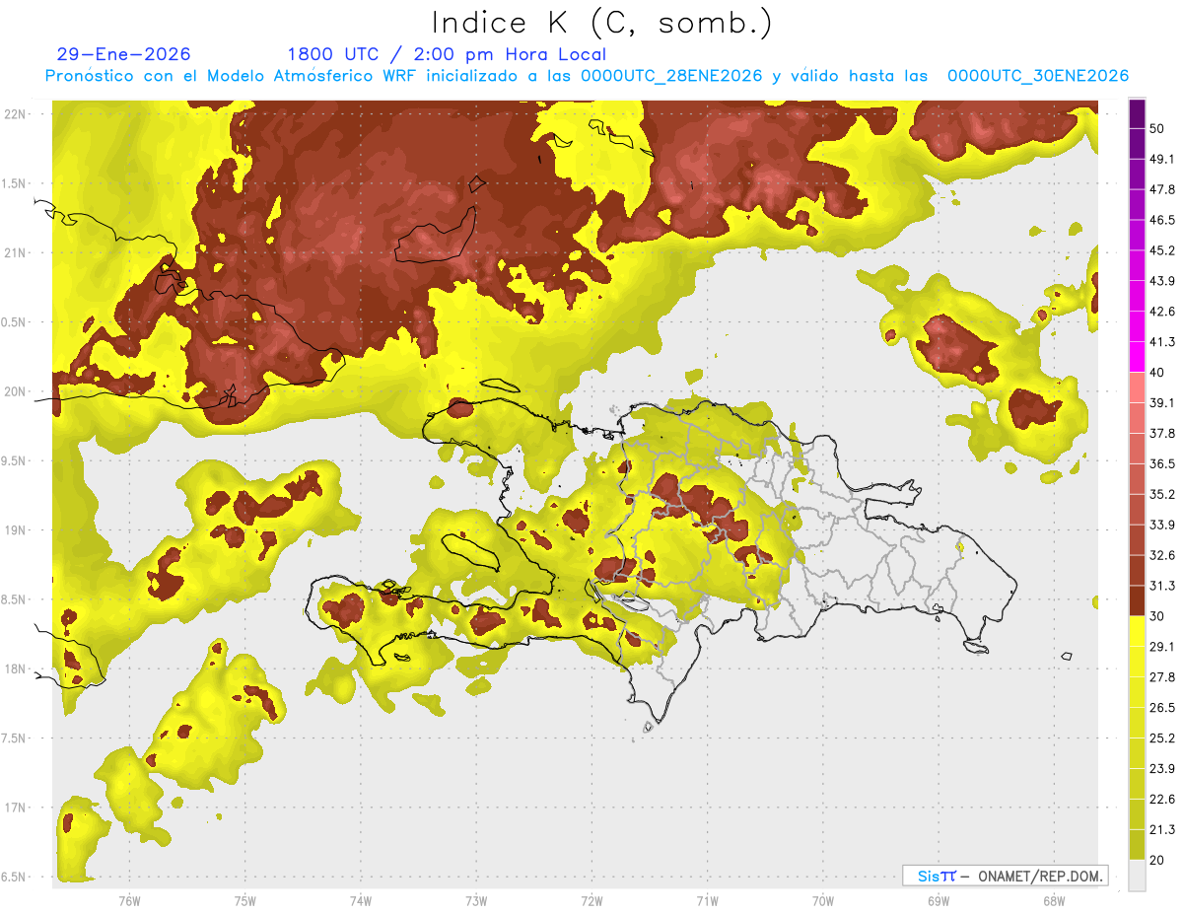Click the "30" color bar value
Viewport: 1183px width, 914px height.
(x=1157, y=616)
